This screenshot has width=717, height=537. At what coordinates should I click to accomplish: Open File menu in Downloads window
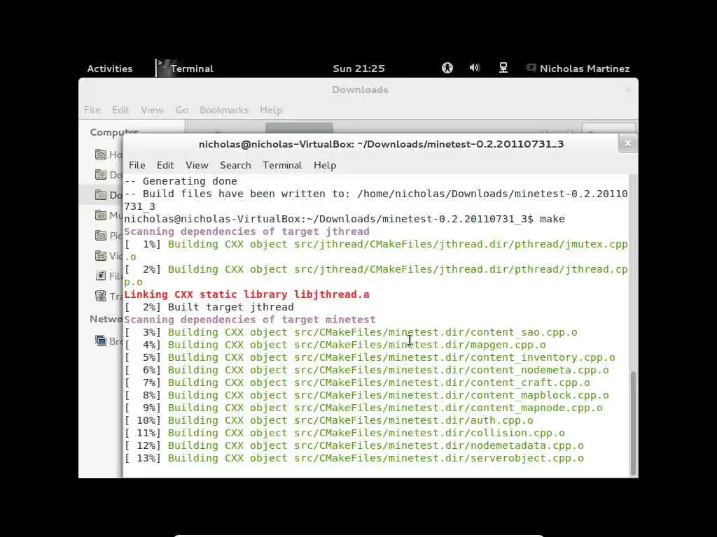pyautogui.click(x=92, y=110)
